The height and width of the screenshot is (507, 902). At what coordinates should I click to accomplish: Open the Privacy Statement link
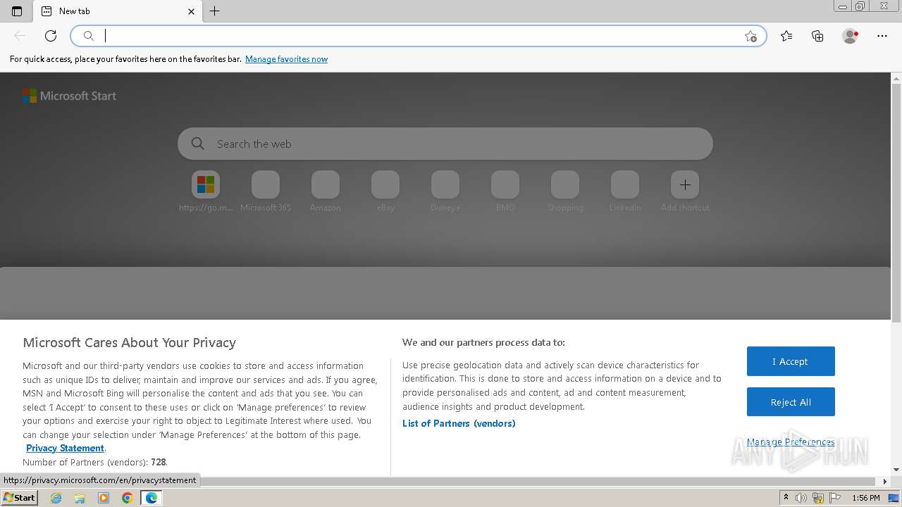tap(65, 449)
